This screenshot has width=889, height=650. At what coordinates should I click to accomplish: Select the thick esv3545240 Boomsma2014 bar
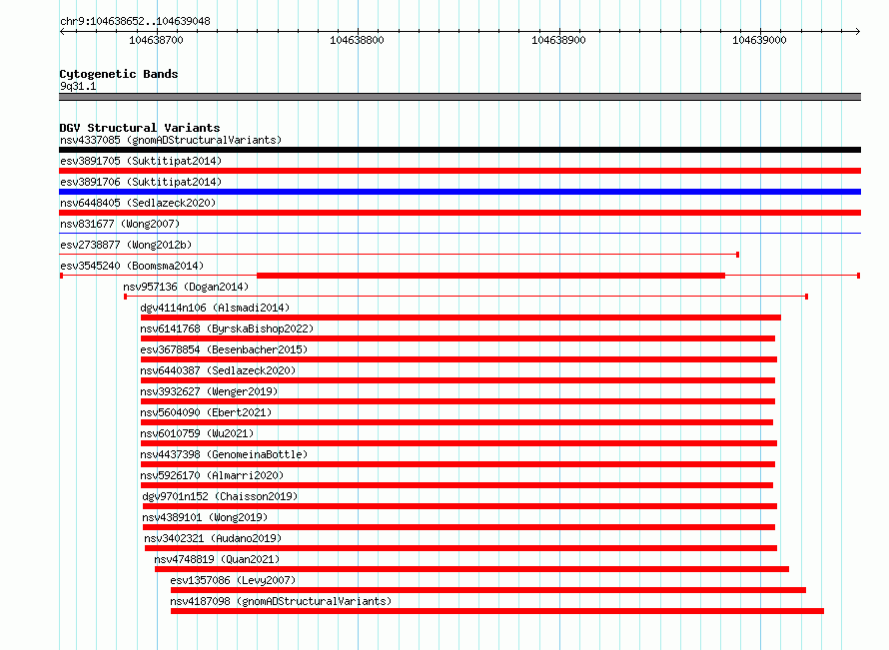pyautogui.click(x=491, y=276)
